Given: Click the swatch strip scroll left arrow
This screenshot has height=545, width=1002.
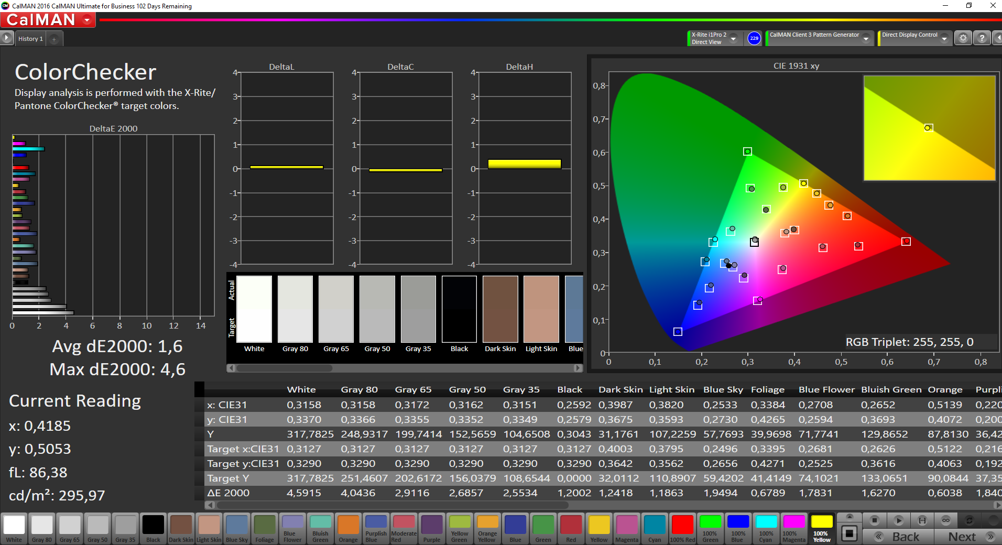Looking at the screenshot, I should click(x=231, y=368).
